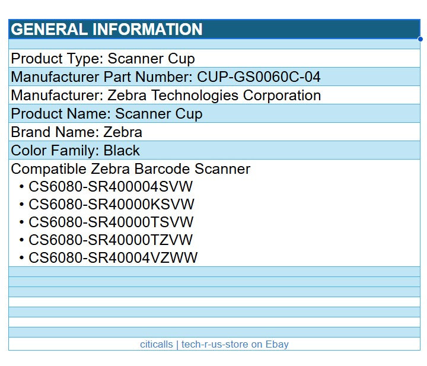Select the Brand Name: Zebra row
The width and height of the screenshot is (427, 366).
(x=77, y=132)
